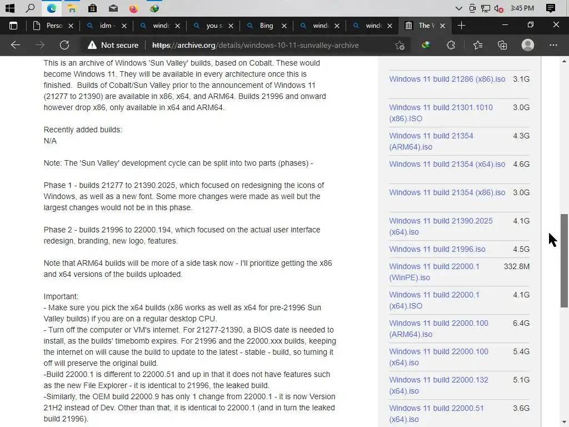Image resolution: width=569 pixels, height=427 pixels.
Task: Click the 332.8M file size text
Action: click(x=517, y=266)
